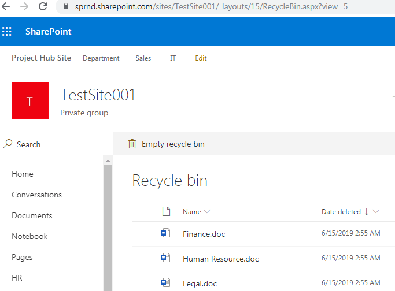395x291 pixels.
Task: Click Human Resource.doc deleted date cell
Action: (x=350, y=258)
